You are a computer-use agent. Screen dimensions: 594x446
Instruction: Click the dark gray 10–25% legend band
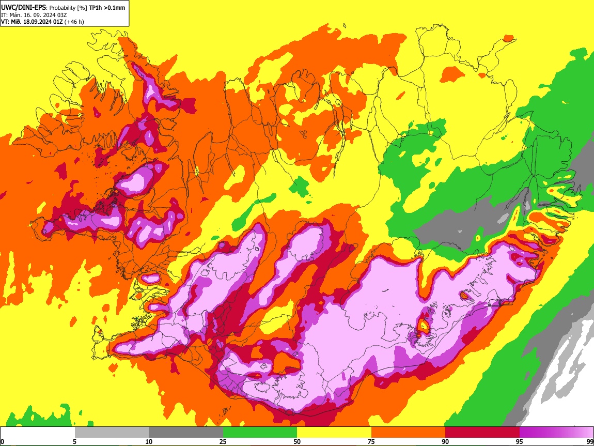186,433
